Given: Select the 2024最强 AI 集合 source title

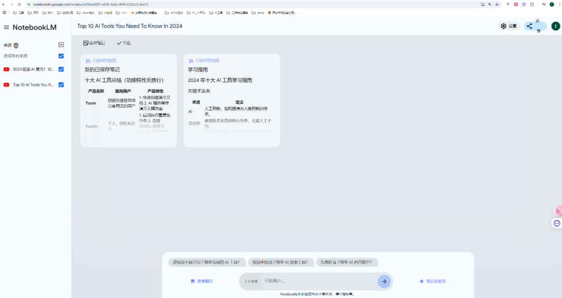Looking at the screenshot, I should click(x=33, y=69).
